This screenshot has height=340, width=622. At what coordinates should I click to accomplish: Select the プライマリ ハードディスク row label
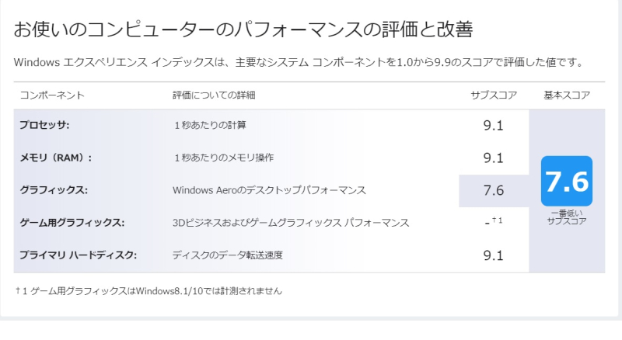79,255
